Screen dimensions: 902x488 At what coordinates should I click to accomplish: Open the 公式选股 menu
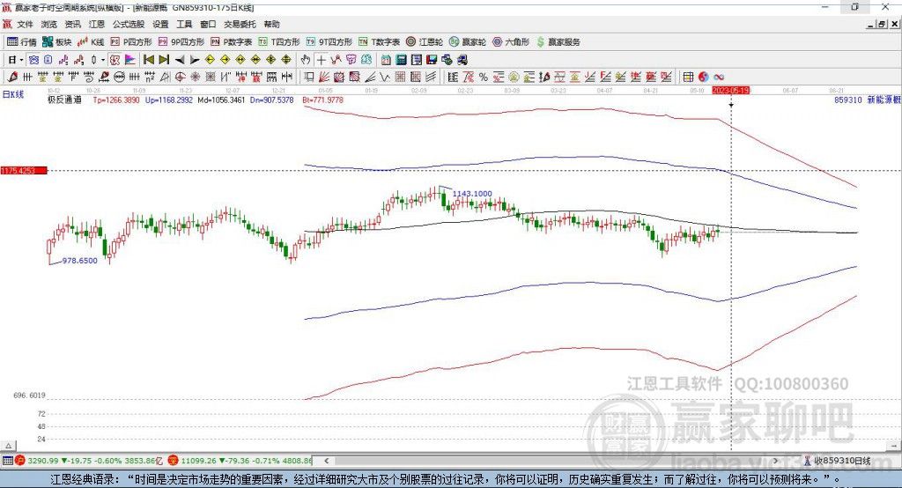(x=127, y=25)
